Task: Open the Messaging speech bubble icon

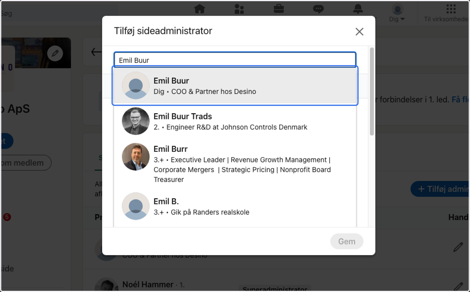Action: point(318,9)
